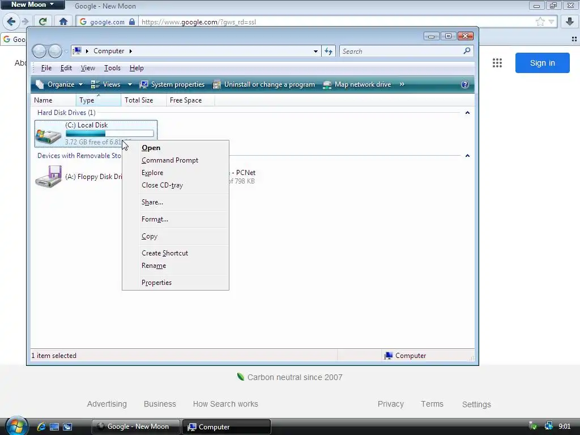Screen dimensions: 580x435
Task: Choose Rename in the context menu
Action: pyautogui.click(x=176, y=266)
